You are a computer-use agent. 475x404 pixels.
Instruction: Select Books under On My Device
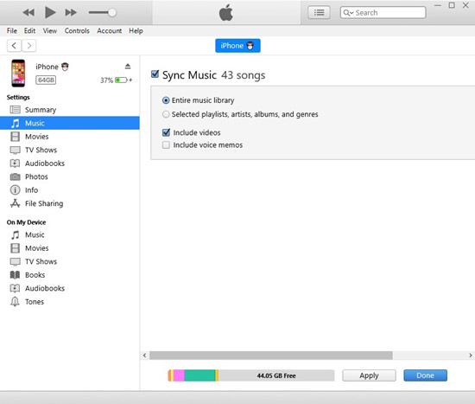pyautogui.click(x=70, y=275)
